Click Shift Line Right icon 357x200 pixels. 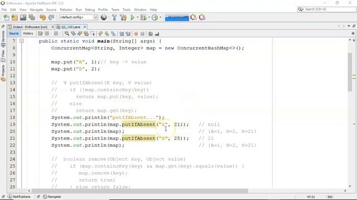[128, 33]
